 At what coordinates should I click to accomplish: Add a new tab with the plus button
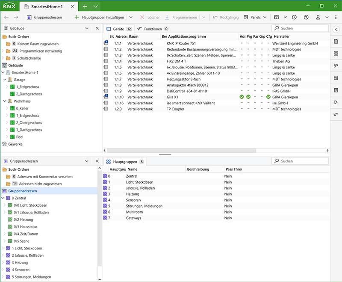pyautogui.click(x=85, y=6)
